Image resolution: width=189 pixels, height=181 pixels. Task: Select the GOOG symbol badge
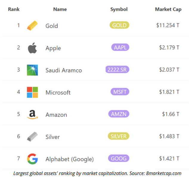coord(119,158)
